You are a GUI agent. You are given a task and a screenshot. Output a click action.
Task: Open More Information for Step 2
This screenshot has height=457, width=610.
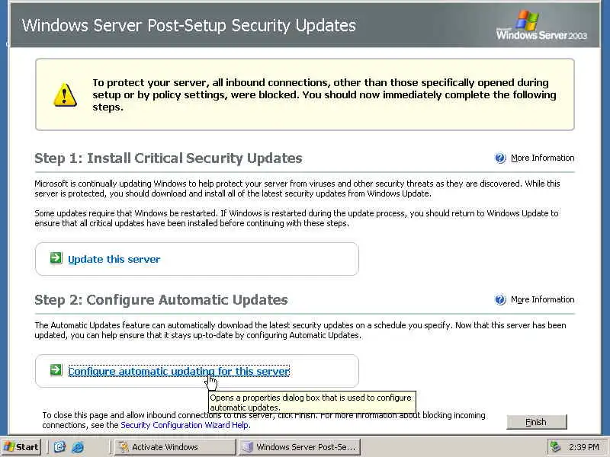[x=542, y=299]
